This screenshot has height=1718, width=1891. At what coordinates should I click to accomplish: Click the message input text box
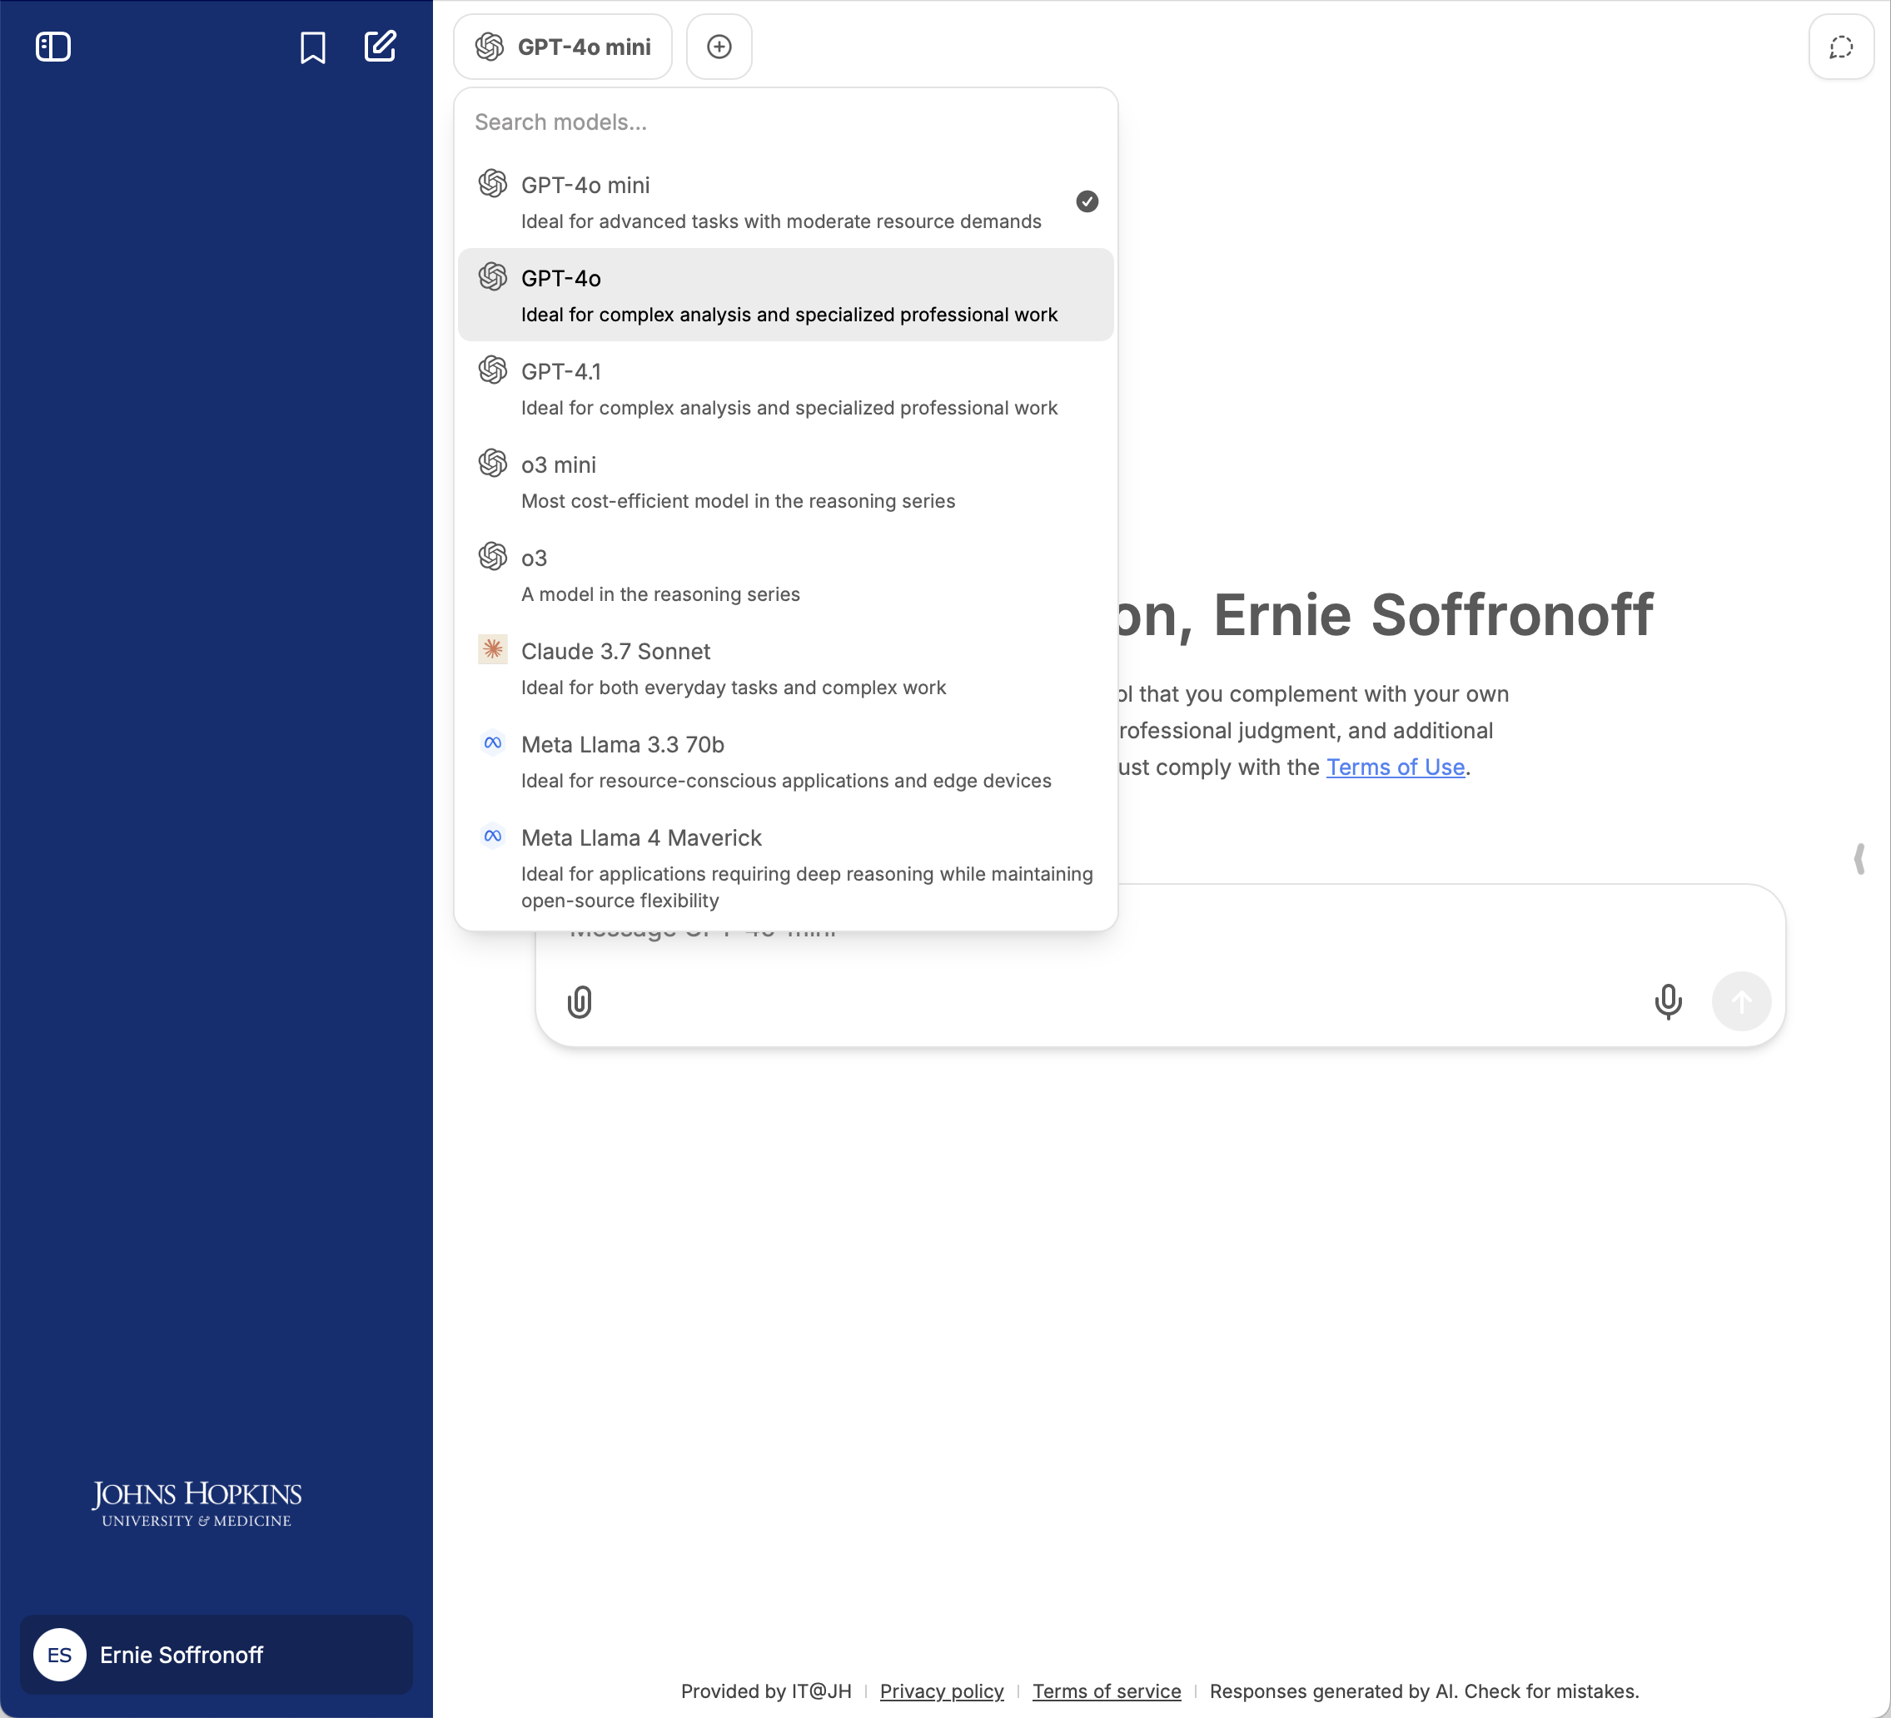pyautogui.click(x=1160, y=966)
